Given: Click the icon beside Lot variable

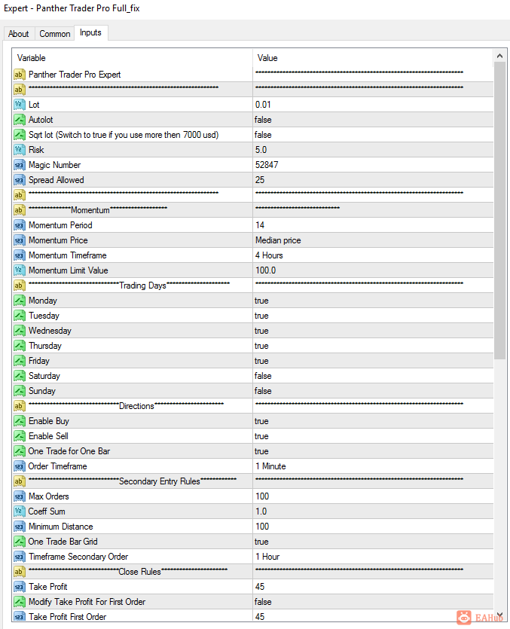Looking at the screenshot, I should click(x=20, y=105).
